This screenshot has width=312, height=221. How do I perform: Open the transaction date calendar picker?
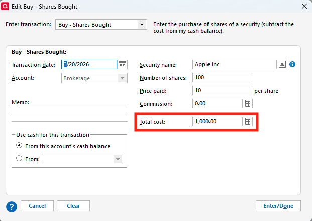[123, 64]
